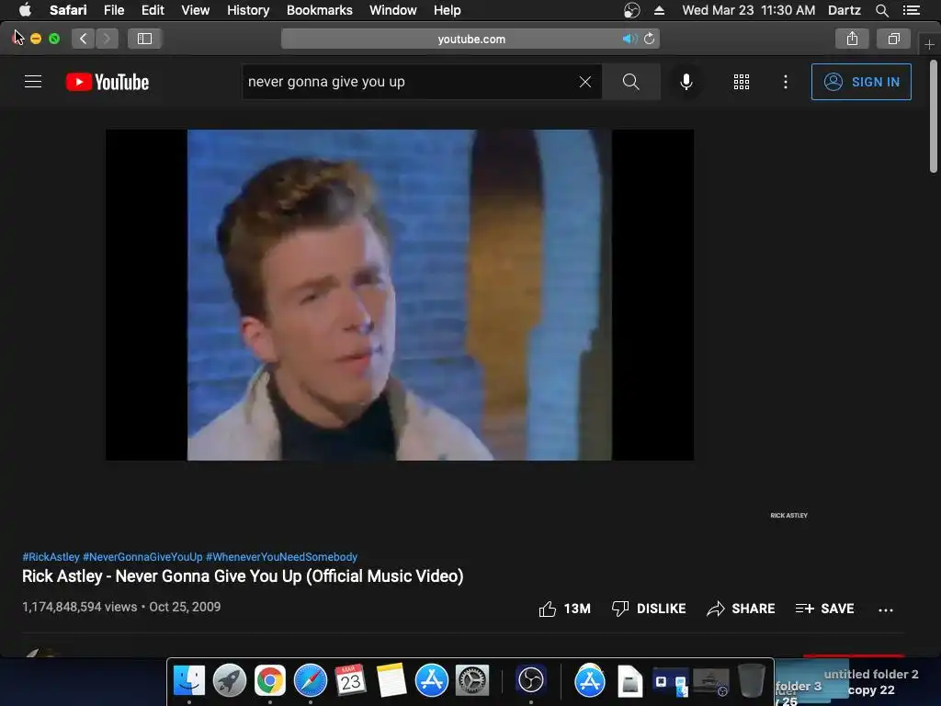Image resolution: width=941 pixels, height=706 pixels.
Task: Show all tabs with tab overview icon
Action: click(893, 39)
